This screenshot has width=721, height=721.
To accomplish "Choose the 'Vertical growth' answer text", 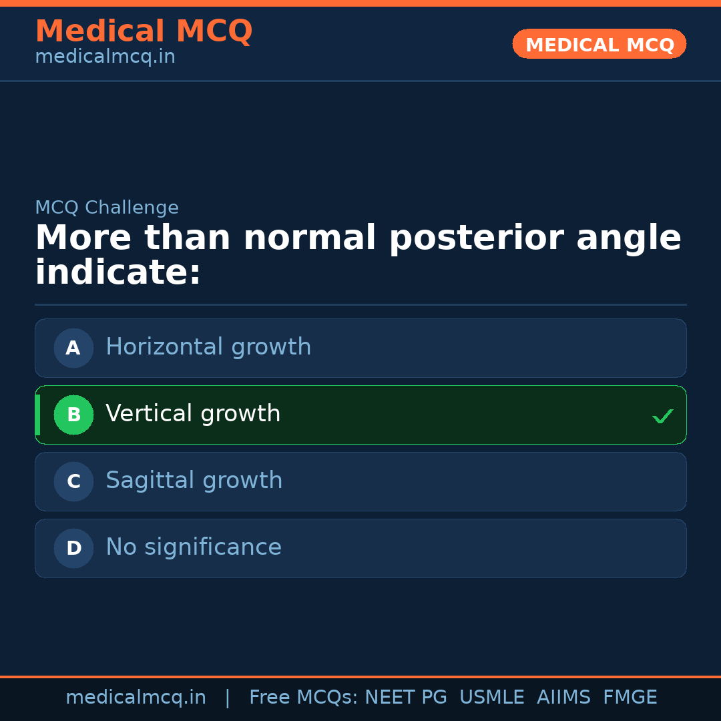I will click(193, 414).
